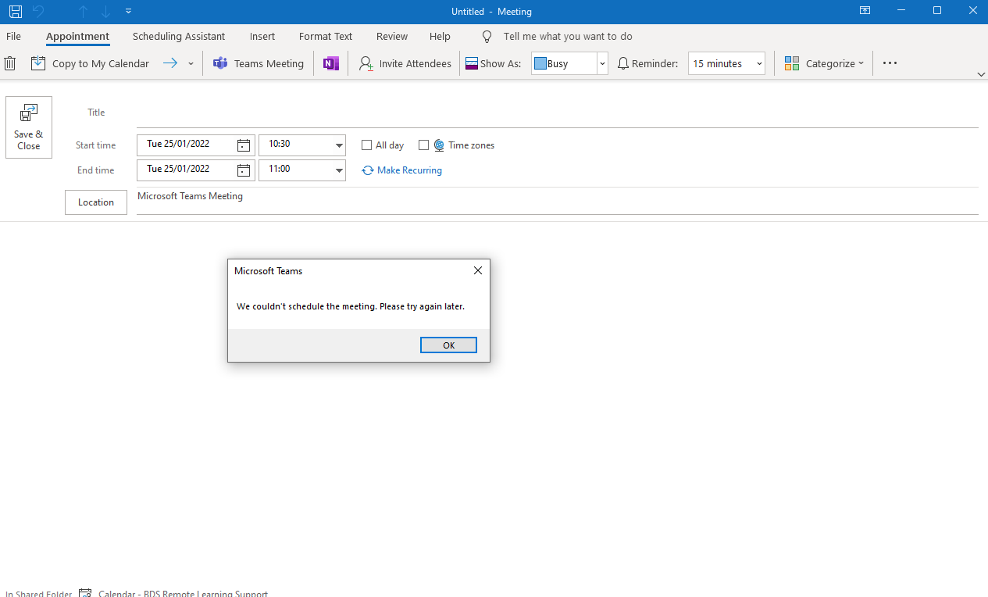
Task: Click the lightbulb Tell me icon
Action: 487,37
